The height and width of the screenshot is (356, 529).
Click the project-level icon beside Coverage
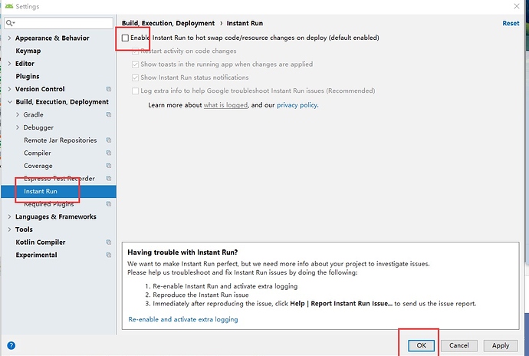point(109,166)
